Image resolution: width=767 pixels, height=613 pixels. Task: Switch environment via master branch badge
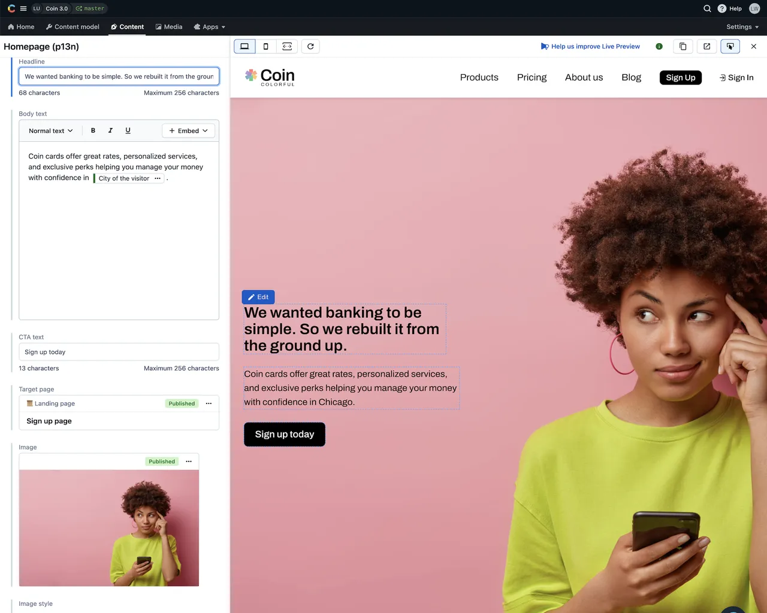90,8
